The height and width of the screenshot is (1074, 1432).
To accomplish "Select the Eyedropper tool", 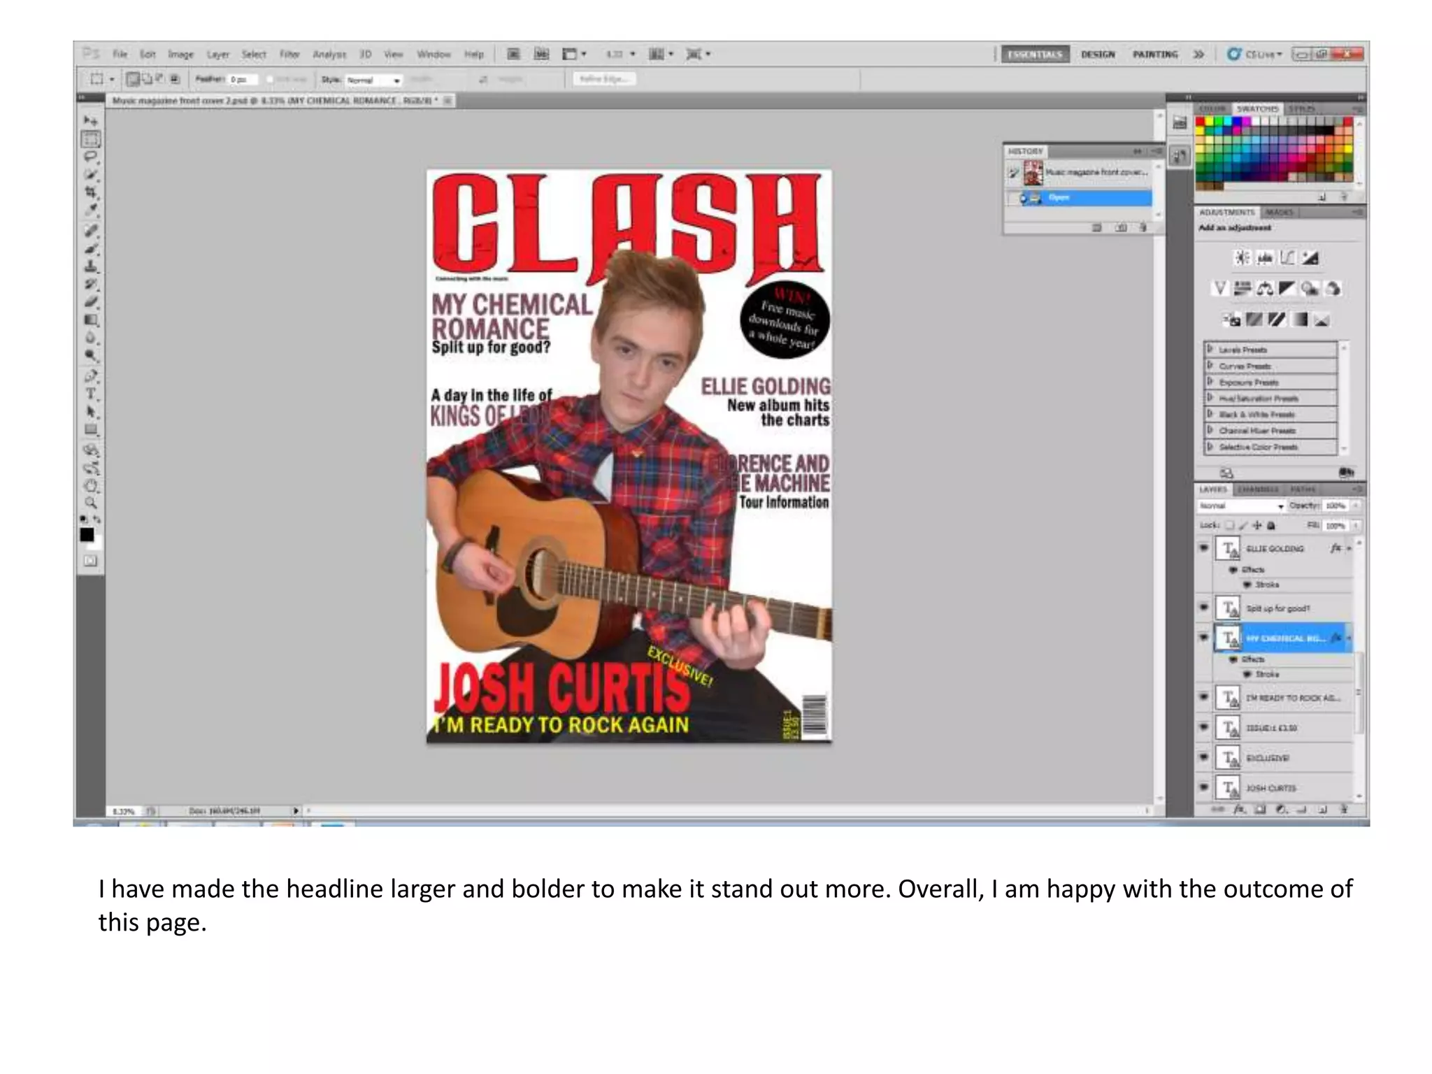I will pos(91,210).
